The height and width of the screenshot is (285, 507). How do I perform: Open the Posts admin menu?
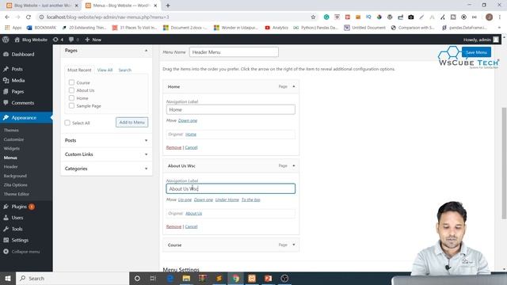pyautogui.click(x=17, y=69)
